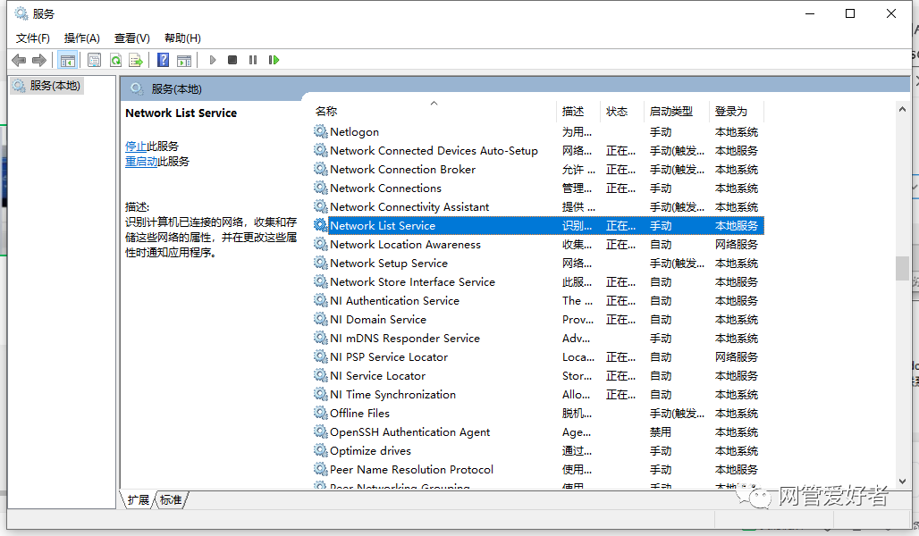919x536 pixels.
Task: Click the scroll up arrow of services list
Action: point(903,110)
